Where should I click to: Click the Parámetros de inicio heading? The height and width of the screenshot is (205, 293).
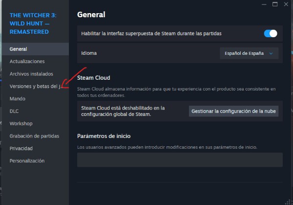[x=104, y=136]
